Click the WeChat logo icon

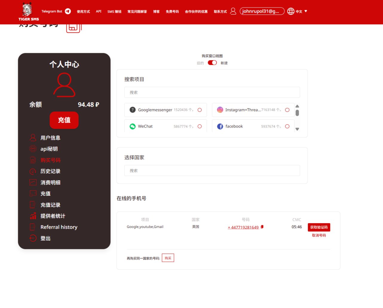(133, 127)
